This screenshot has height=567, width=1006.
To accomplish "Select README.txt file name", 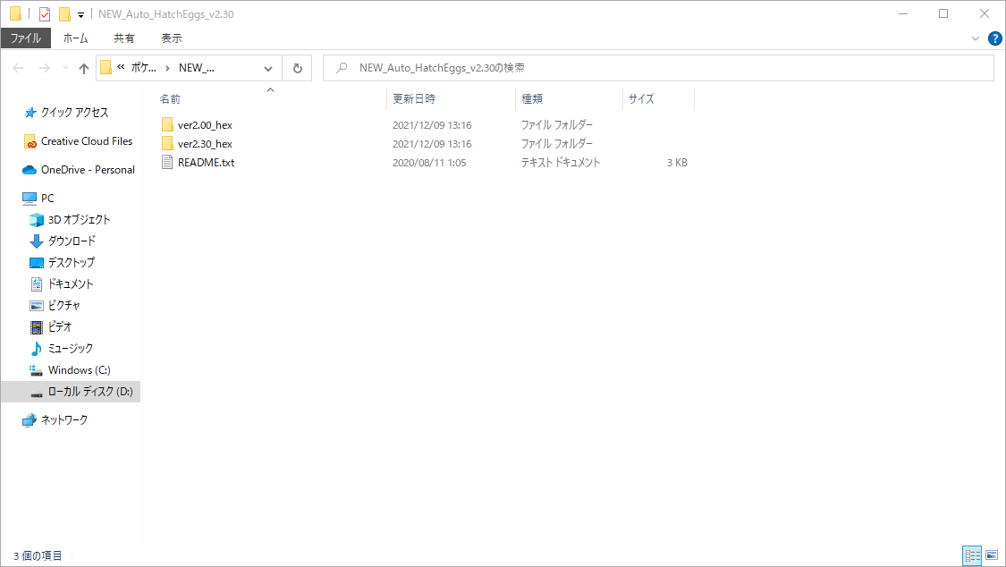I will [206, 162].
